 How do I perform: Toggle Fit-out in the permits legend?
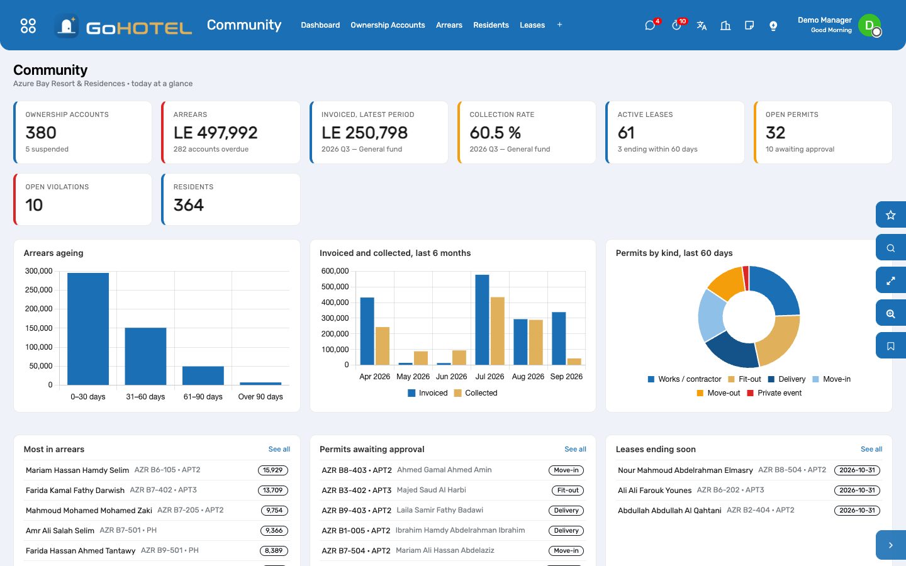click(744, 379)
